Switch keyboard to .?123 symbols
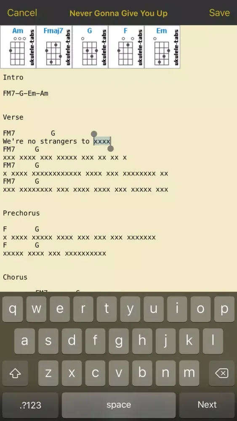237x421 pixels. 30,405
